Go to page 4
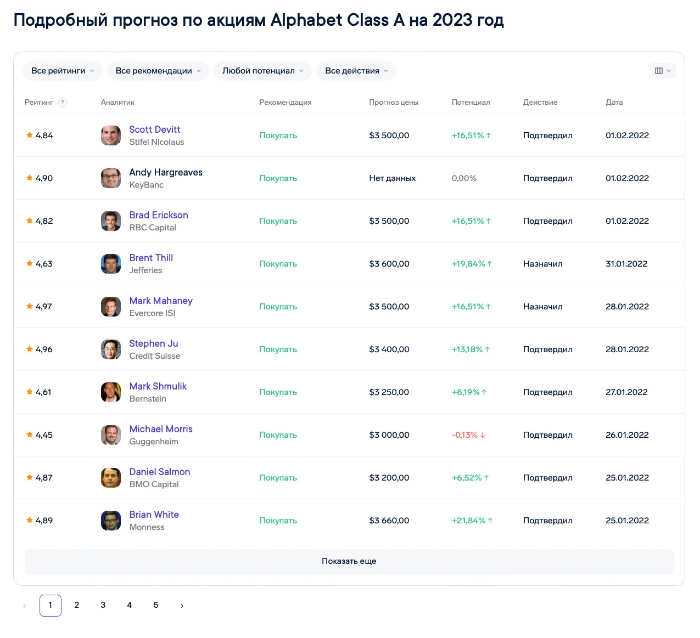 (130, 605)
